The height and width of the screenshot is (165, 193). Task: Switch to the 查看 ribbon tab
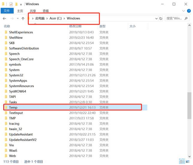click(x=46, y=11)
